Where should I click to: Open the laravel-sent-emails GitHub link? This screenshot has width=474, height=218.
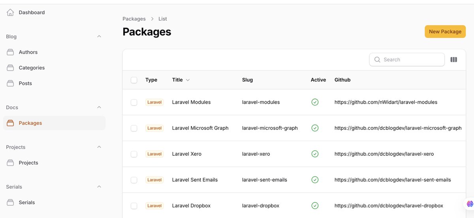[392, 180]
